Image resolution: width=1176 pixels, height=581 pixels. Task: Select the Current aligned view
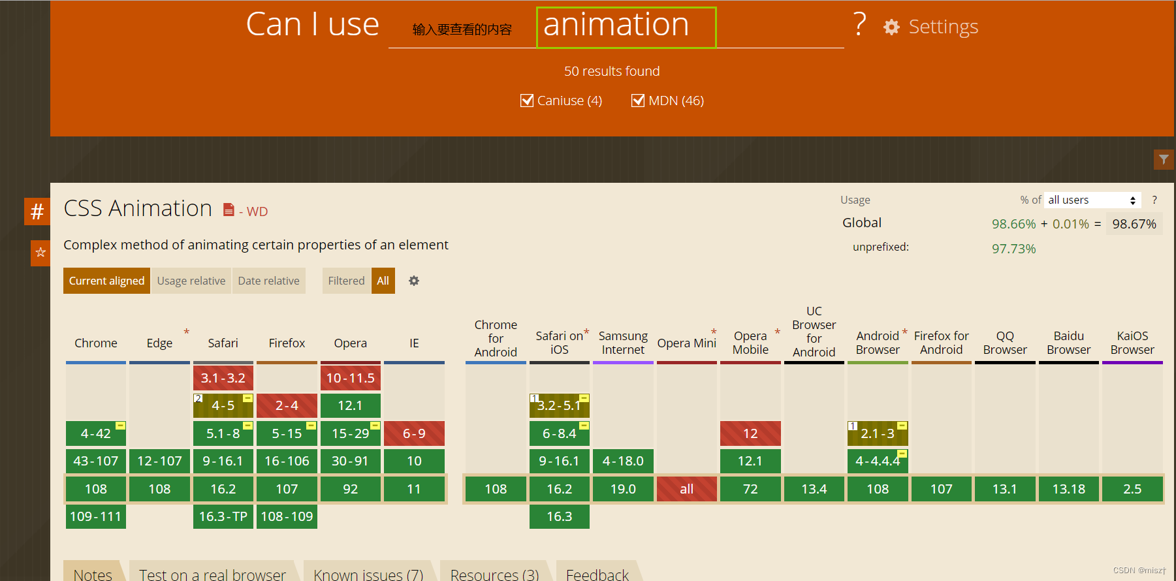pos(106,281)
